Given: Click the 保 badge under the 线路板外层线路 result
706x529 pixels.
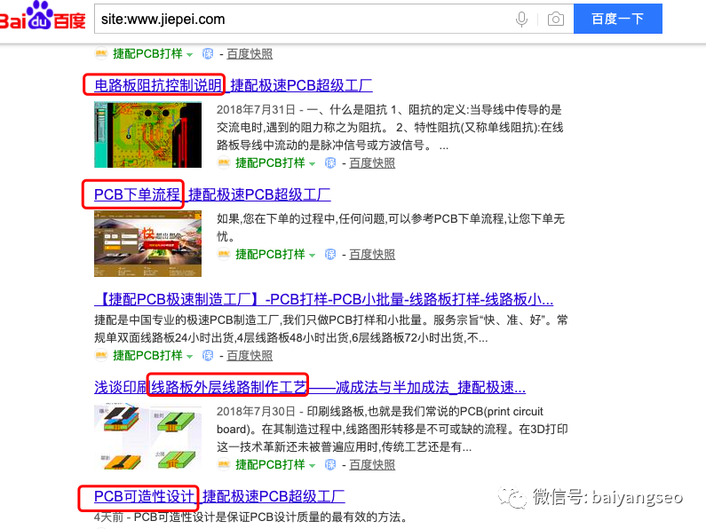Looking at the screenshot, I should pyautogui.click(x=330, y=464).
